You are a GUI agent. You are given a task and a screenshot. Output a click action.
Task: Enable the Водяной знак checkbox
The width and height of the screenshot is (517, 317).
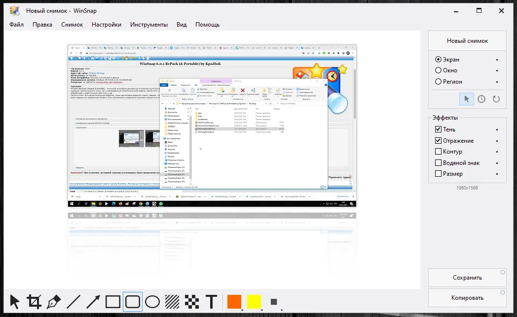(x=438, y=163)
